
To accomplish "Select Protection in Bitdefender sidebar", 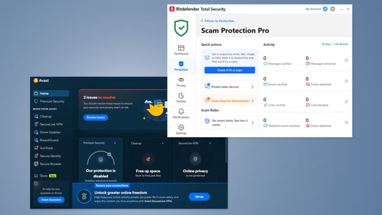I will [x=181, y=66].
